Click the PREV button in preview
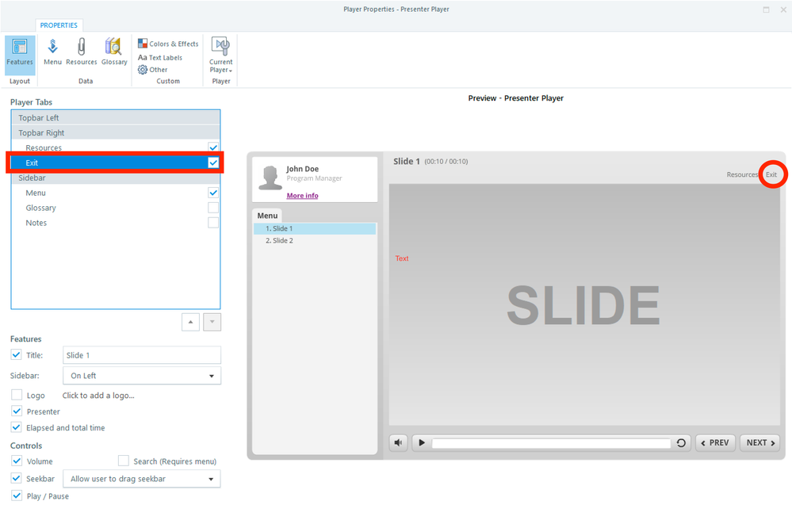Viewport: 792px width, 505px height. (x=715, y=443)
